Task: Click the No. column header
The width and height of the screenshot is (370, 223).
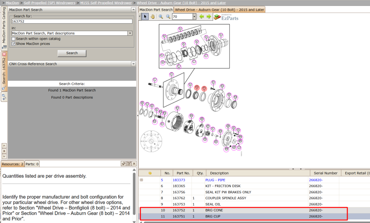Action: [167, 173]
